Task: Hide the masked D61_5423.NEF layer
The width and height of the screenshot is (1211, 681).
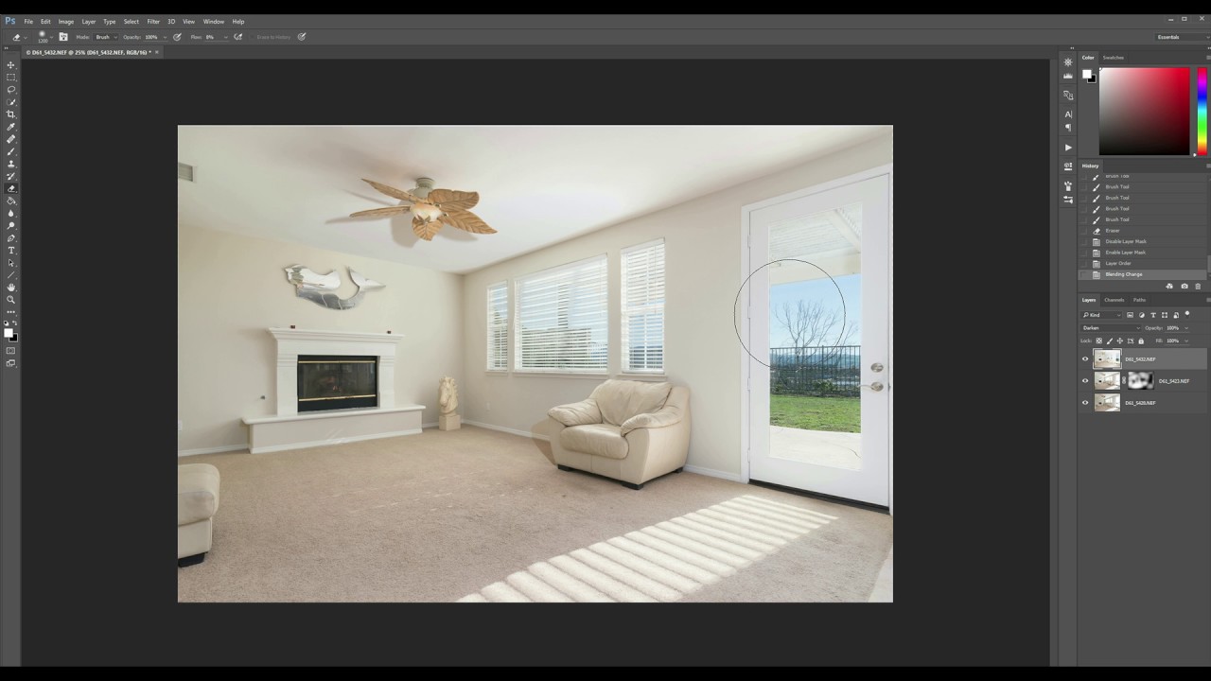Action: (1085, 381)
